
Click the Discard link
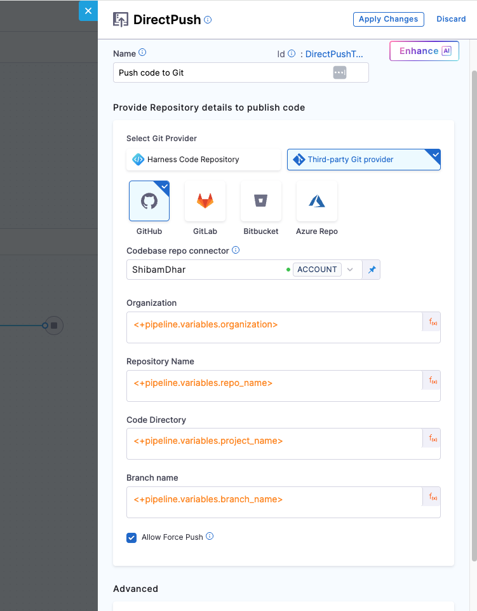click(451, 19)
